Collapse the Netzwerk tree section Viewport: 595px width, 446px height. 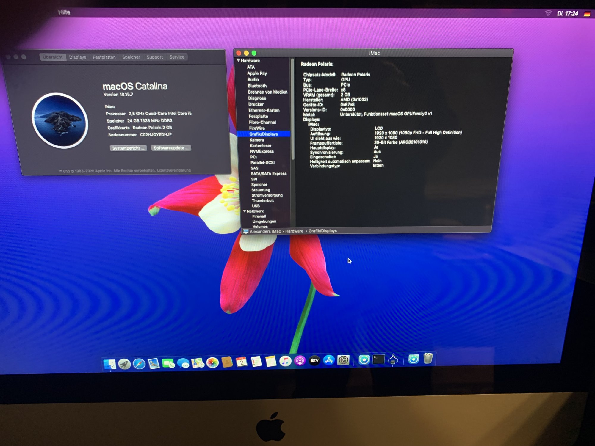click(x=245, y=211)
